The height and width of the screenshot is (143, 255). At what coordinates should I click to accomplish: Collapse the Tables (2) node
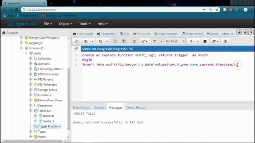click(x=31, y=110)
